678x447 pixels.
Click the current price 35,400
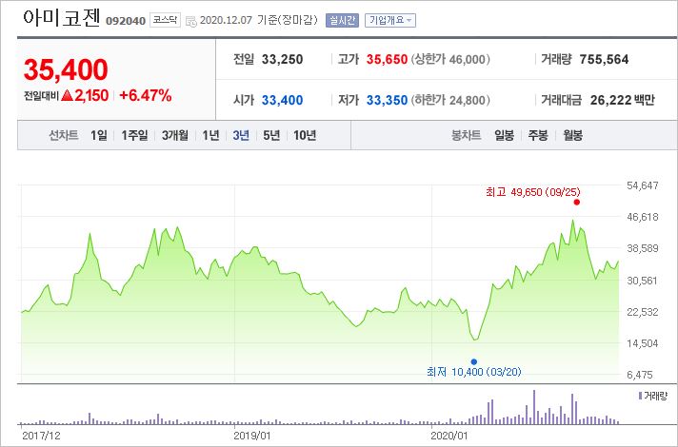66,69
